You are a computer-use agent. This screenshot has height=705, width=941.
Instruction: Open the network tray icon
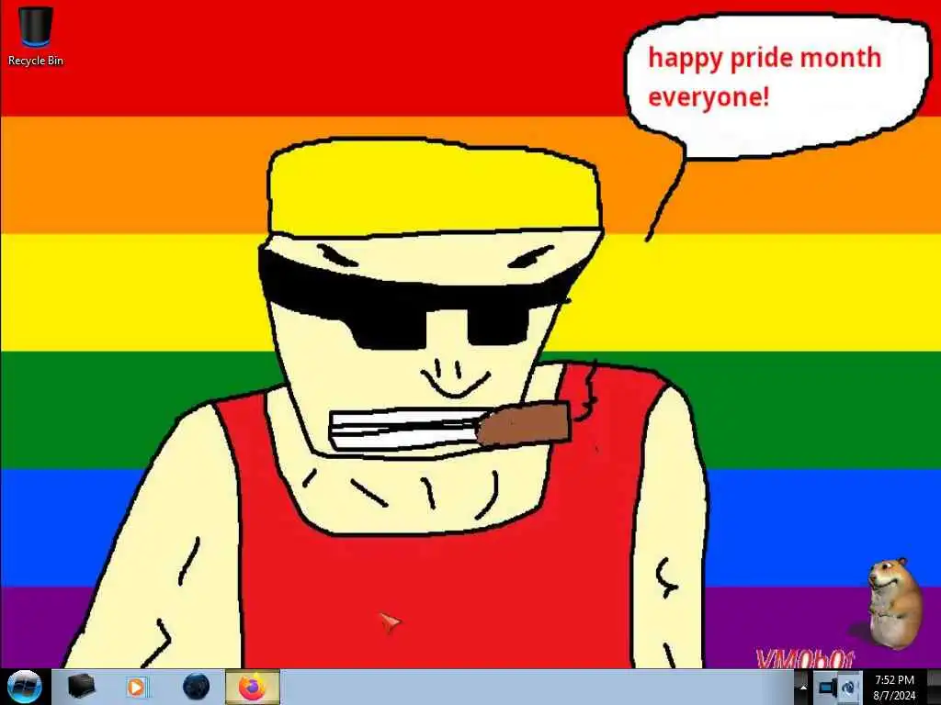coord(828,688)
